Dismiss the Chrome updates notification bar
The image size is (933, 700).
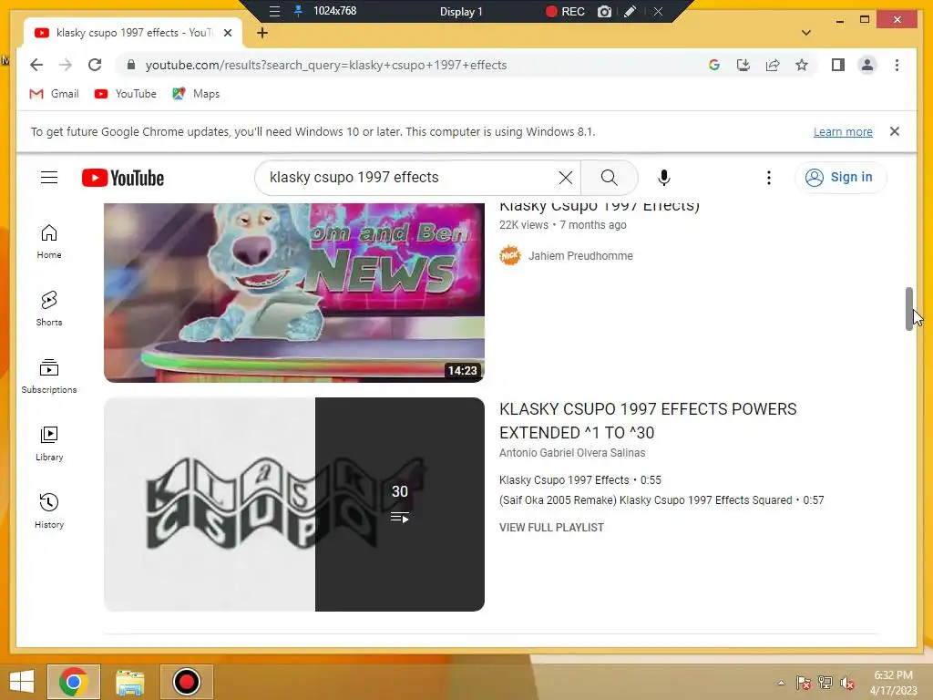click(895, 131)
